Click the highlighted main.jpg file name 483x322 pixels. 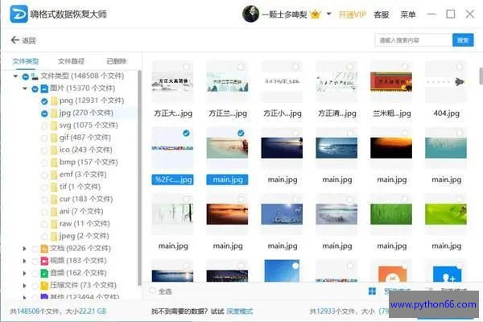tap(227, 180)
